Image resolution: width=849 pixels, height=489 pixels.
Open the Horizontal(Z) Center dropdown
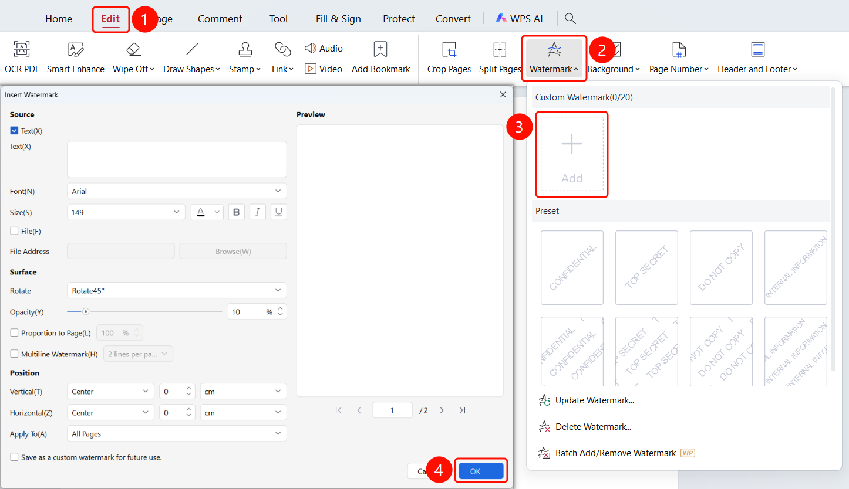click(110, 413)
